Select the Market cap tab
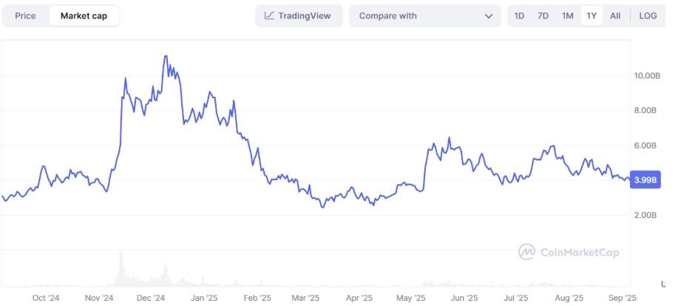 [84, 16]
